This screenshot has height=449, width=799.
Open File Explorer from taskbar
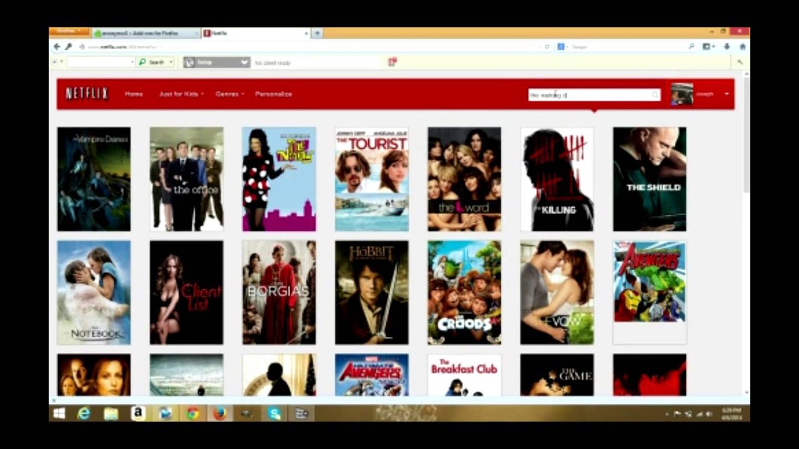(x=111, y=413)
